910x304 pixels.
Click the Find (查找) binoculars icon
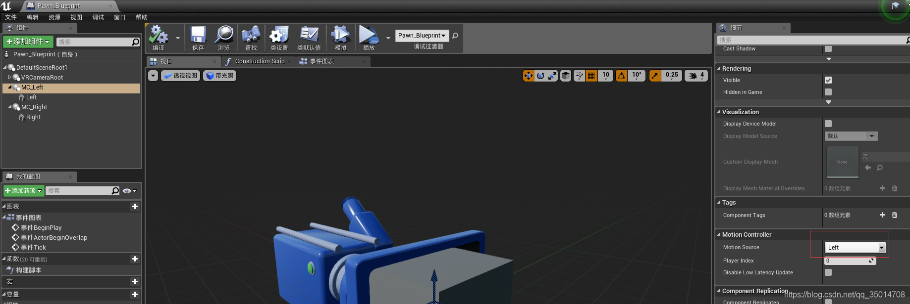pyautogui.click(x=251, y=35)
